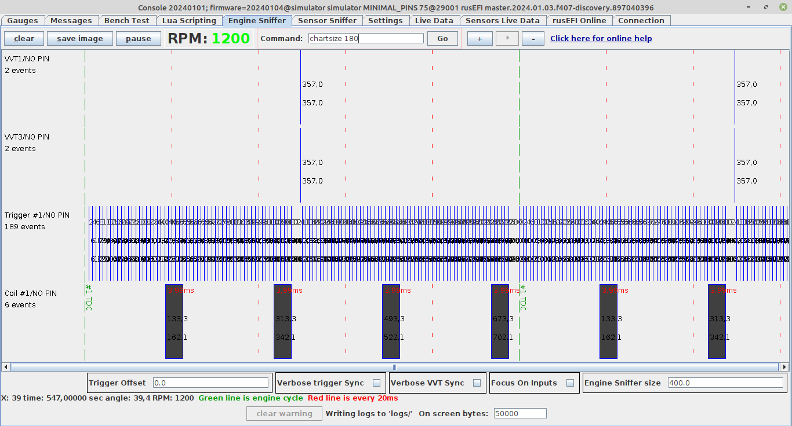Click the coil pulse labeled 673,3

coord(500,321)
